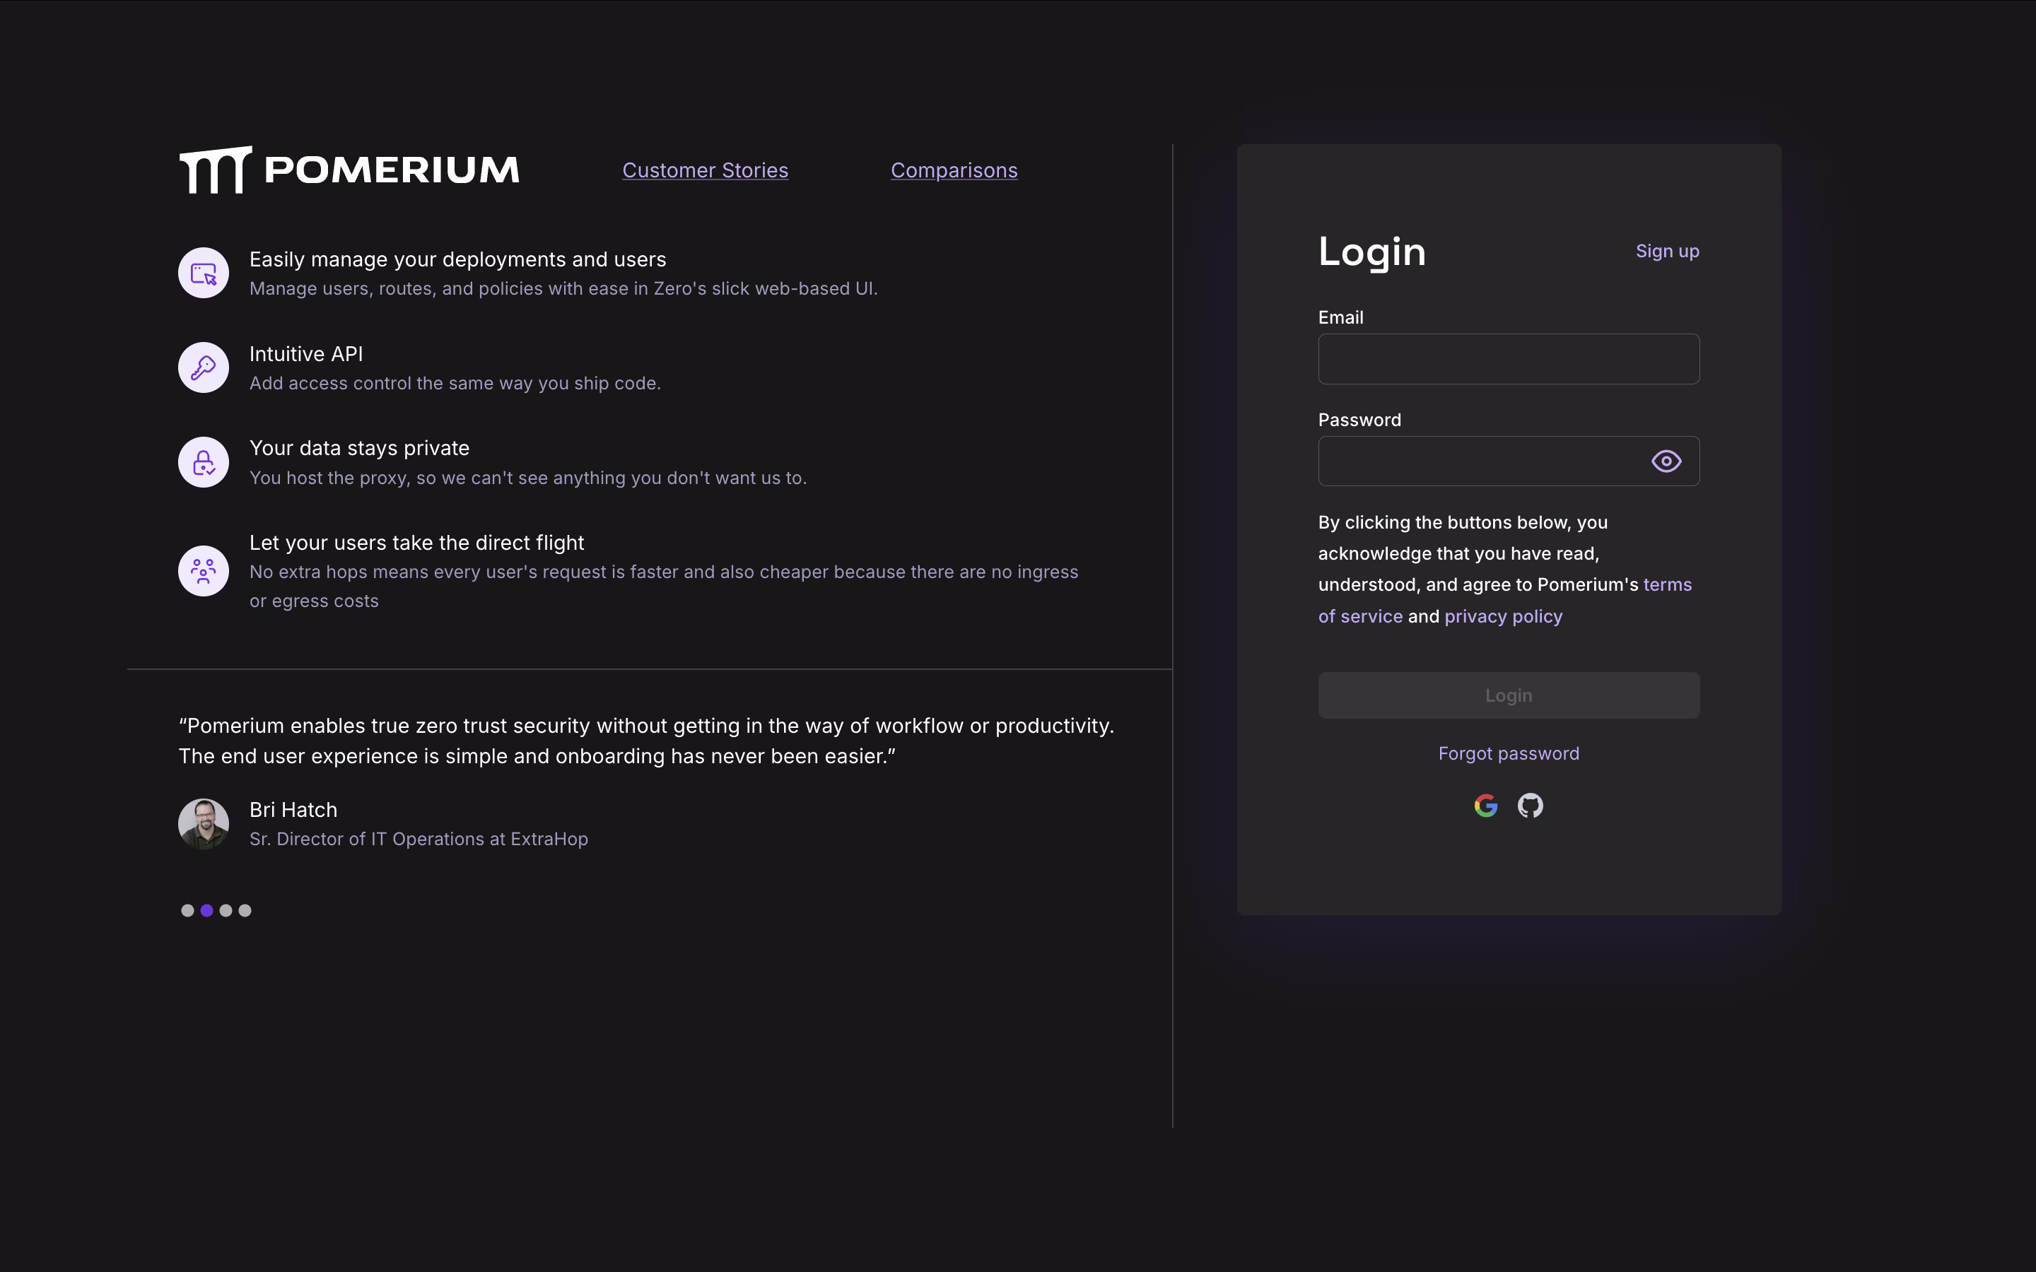
Task: Click 'Let your users take the direct flight' heading
Action: 416,543
